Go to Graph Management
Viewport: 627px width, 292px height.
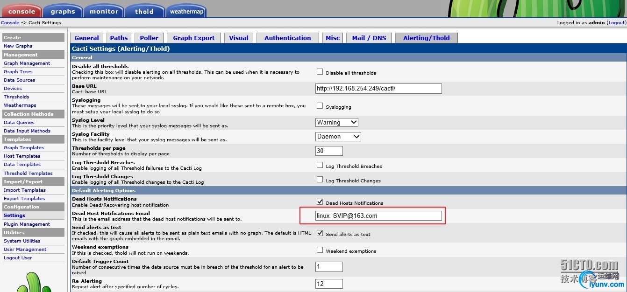click(27, 63)
